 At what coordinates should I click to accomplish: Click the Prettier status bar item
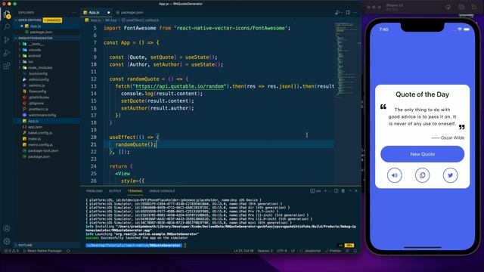[333, 251]
